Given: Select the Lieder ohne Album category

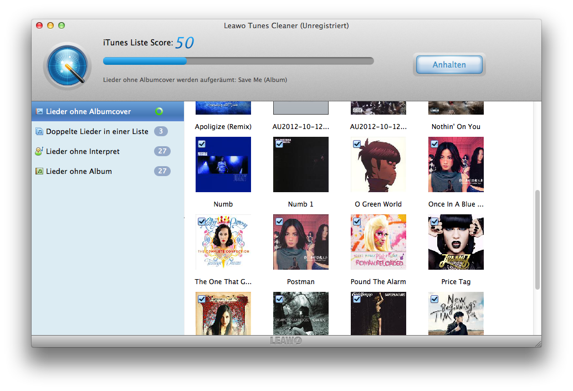Looking at the screenshot, I should click(x=79, y=171).
